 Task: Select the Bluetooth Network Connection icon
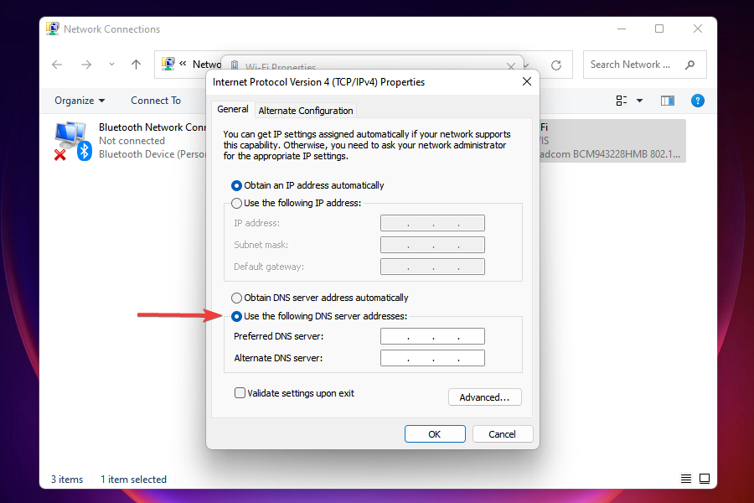73,141
